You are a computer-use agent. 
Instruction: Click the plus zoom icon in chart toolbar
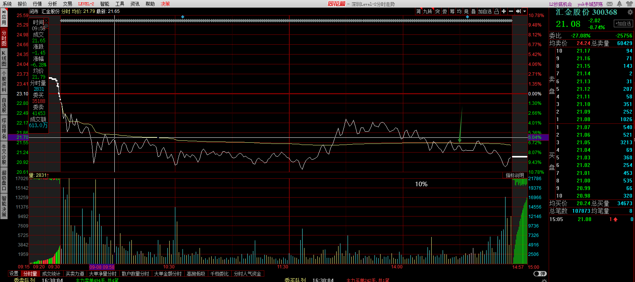(504, 11)
